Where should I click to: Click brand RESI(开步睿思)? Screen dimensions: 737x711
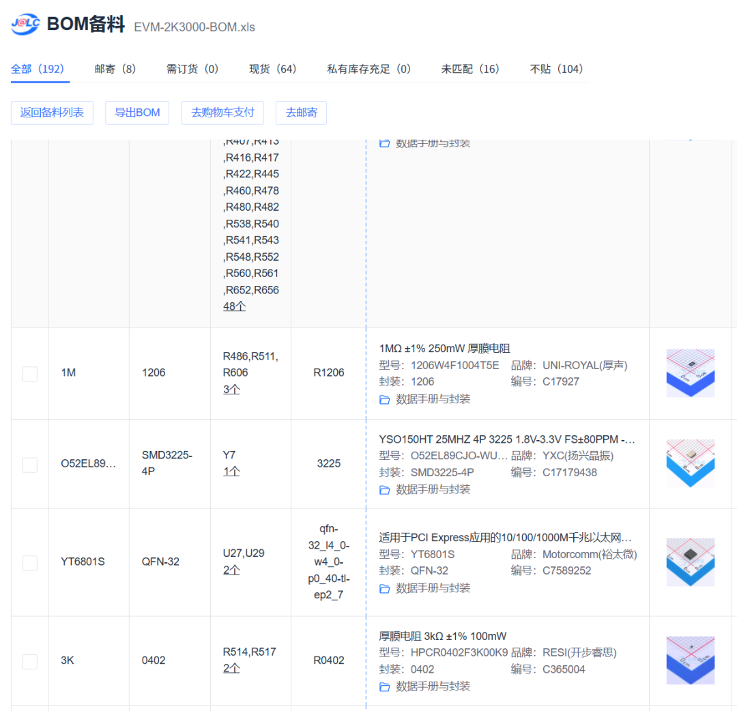click(579, 653)
